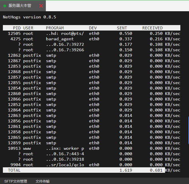Screen dimensions: 189x184
Task: Click PID 12865 postfix row
Action: tap(92, 137)
